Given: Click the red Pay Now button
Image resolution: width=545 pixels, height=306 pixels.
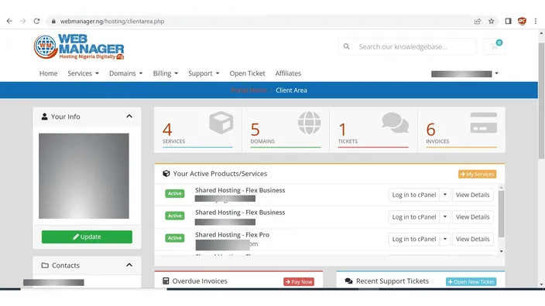Looking at the screenshot, I should click(x=299, y=282).
